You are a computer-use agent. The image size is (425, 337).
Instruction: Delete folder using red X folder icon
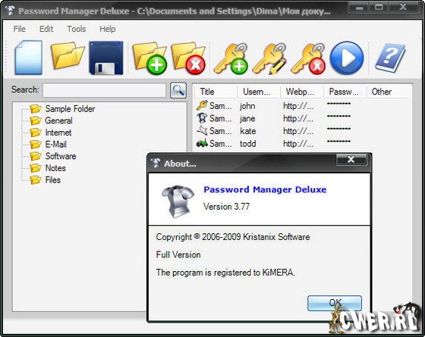click(188, 58)
